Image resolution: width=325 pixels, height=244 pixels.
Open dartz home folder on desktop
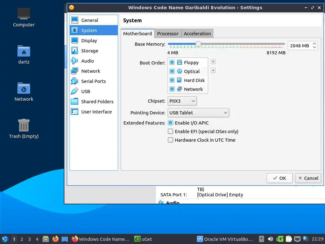24,55
